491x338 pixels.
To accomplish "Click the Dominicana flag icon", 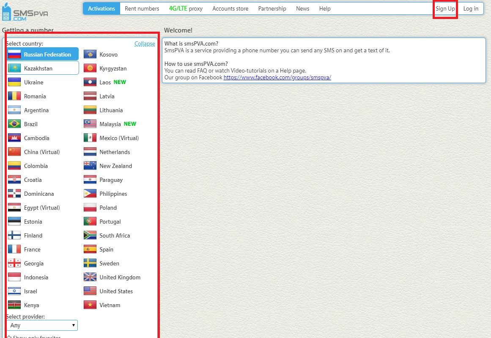I will point(14,194).
